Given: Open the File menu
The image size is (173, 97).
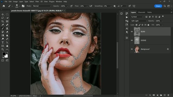Looking at the screenshot, I should pos(6,2).
